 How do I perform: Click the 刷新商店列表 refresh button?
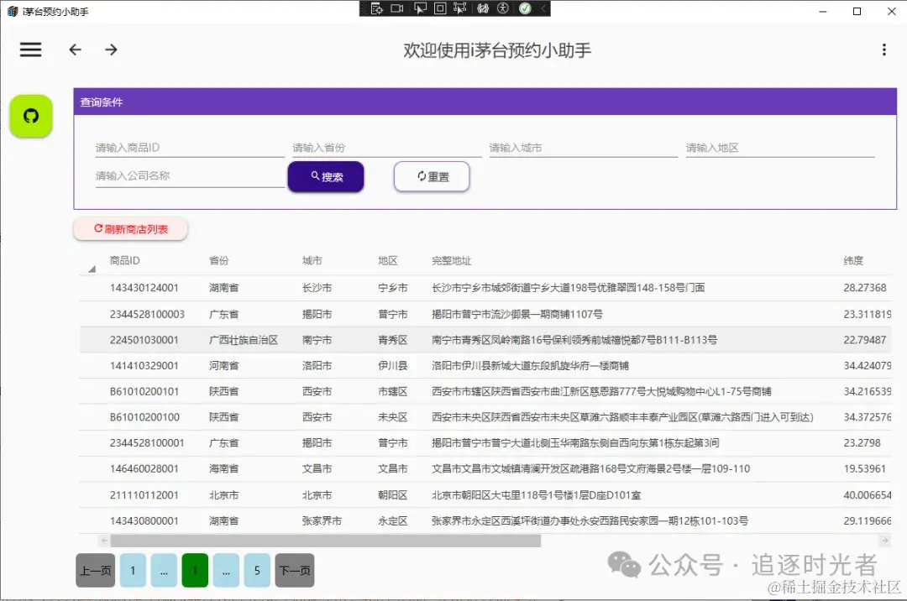[x=131, y=228]
